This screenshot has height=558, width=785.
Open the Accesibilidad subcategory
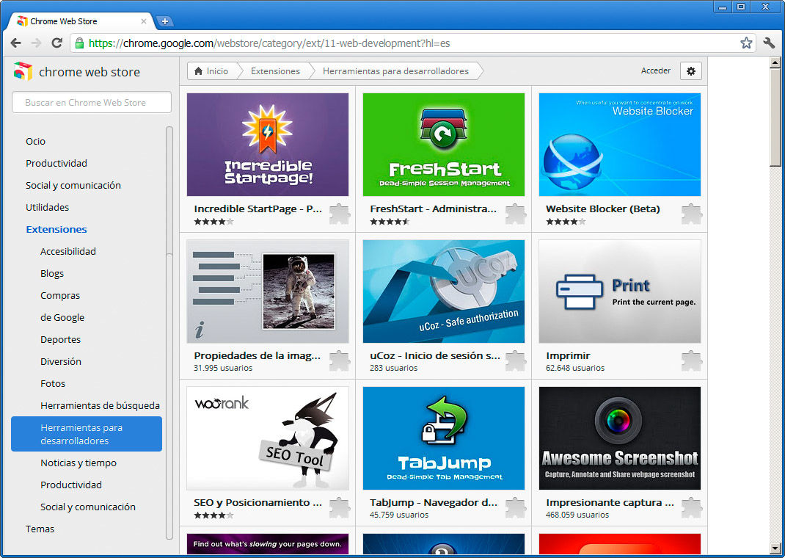point(68,251)
